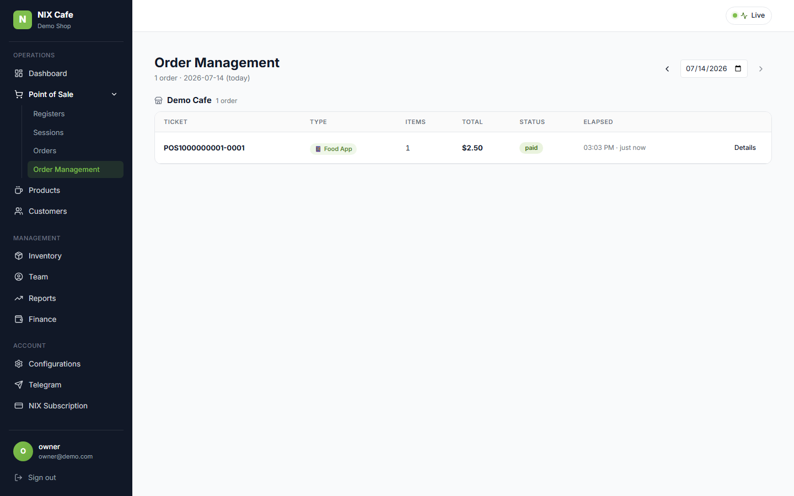Click the Customers people icon
The width and height of the screenshot is (794, 496).
[x=19, y=211]
